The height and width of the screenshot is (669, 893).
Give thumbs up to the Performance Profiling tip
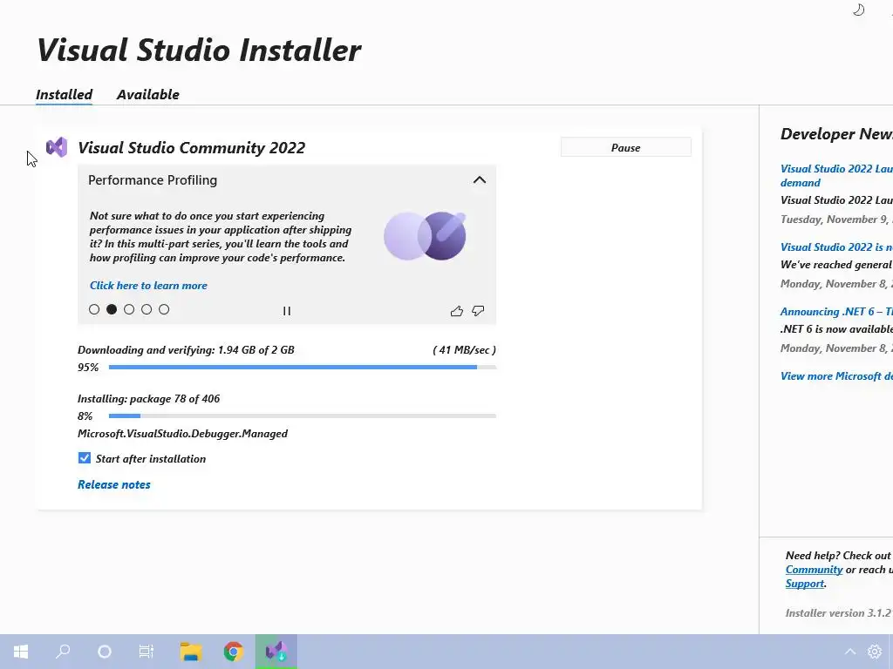click(456, 311)
